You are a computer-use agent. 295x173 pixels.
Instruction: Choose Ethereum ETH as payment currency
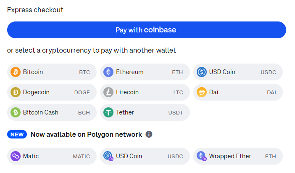145,72
